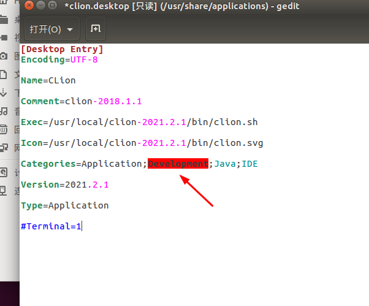Select the music note icon in the file manager sidebar
The image size is (369, 306).
(3, 111)
